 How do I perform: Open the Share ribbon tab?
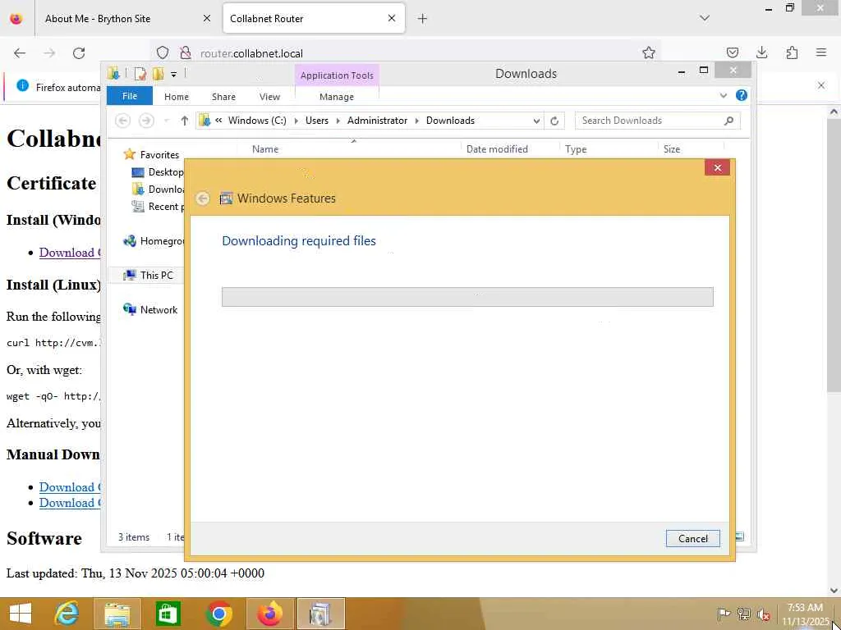[223, 97]
